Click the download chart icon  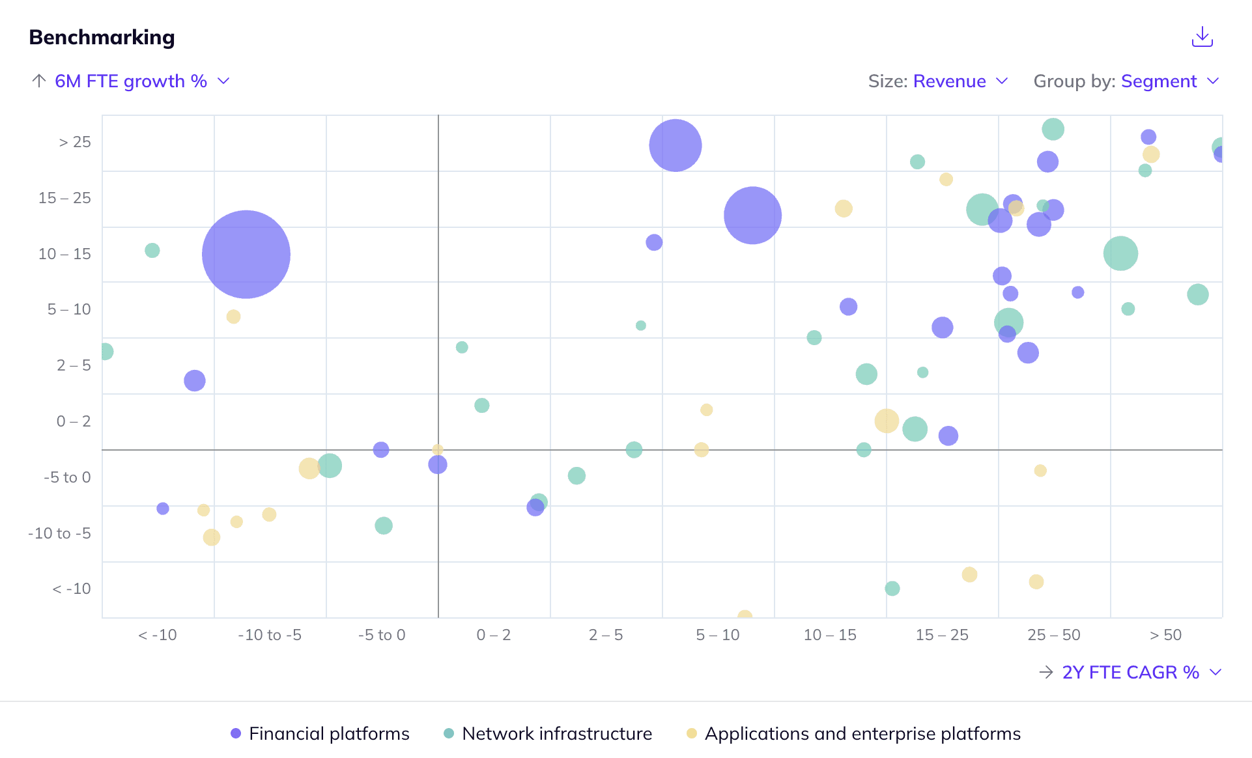click(x=1202, y=37)
